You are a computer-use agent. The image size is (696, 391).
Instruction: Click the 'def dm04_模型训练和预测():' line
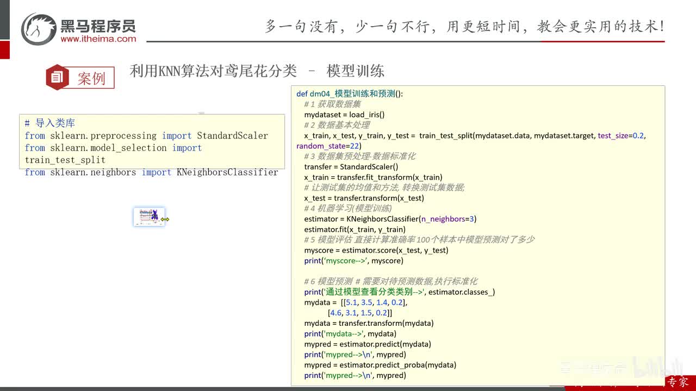pos(350,93)
